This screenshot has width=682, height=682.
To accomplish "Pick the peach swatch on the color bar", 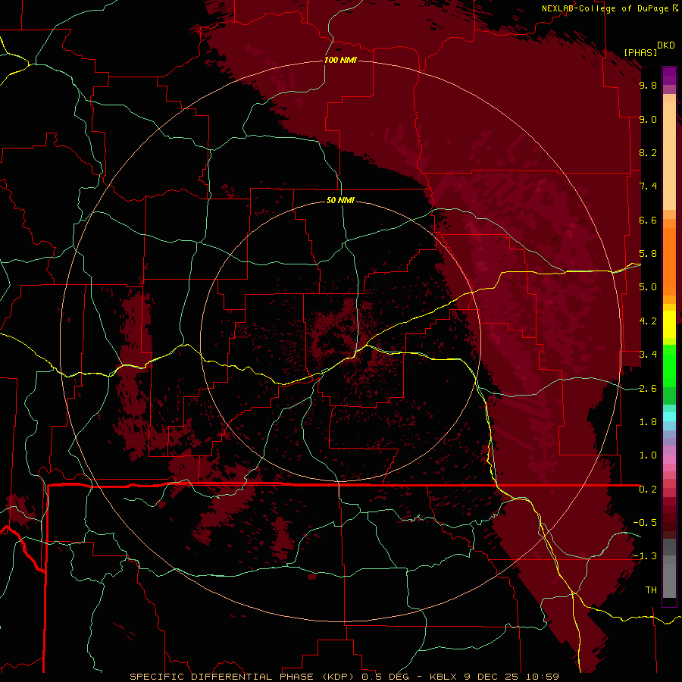I will point(669,157).
